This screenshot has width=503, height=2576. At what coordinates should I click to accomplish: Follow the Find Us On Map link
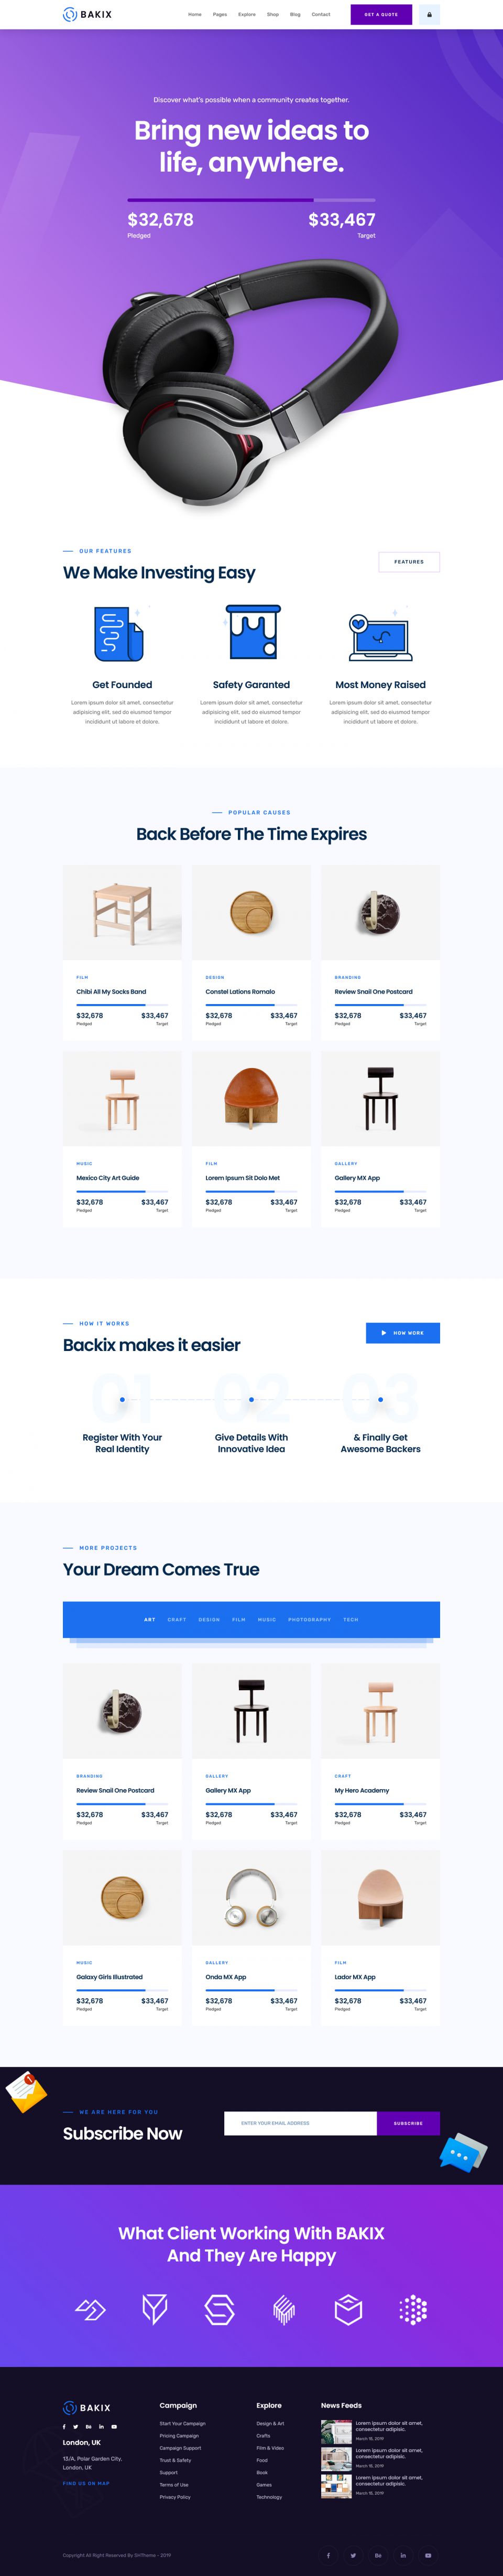(x=86, y=2483)
